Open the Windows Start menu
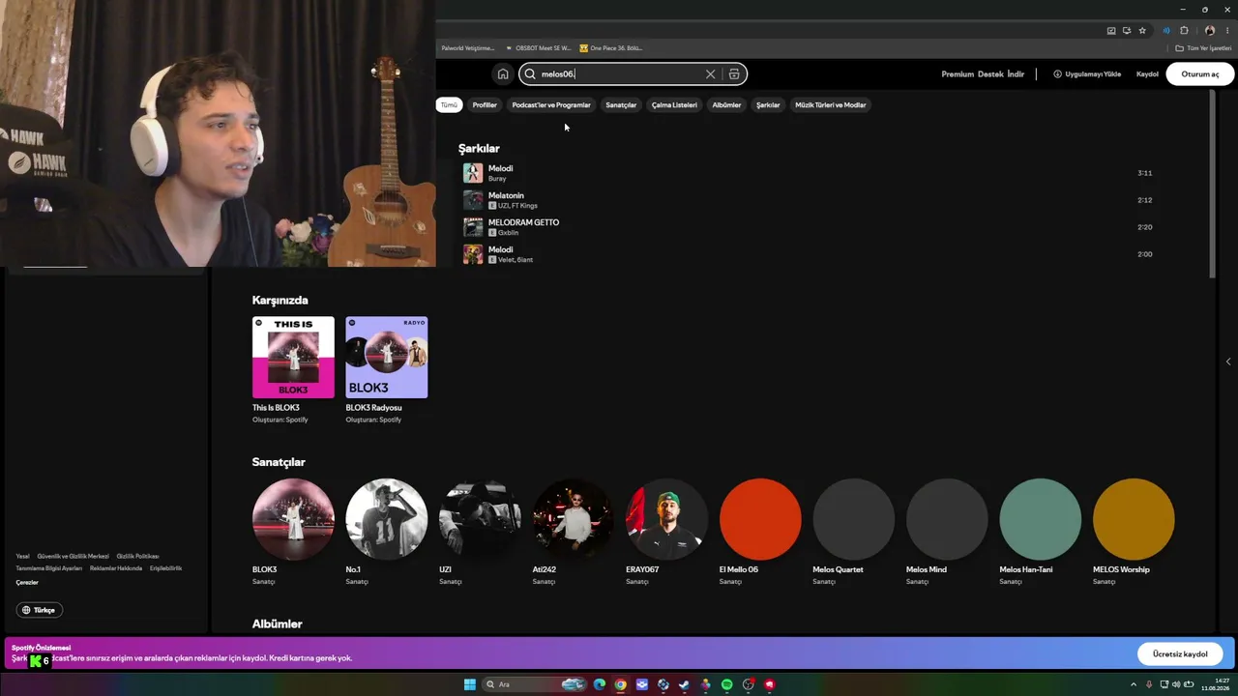The width and height of the screenshot is (1238, 696). 469,684
